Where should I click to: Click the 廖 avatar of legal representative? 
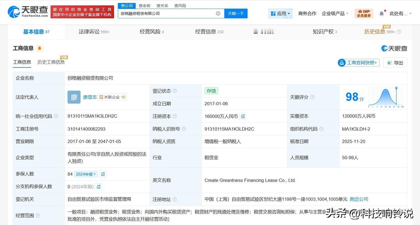(74, 97)
